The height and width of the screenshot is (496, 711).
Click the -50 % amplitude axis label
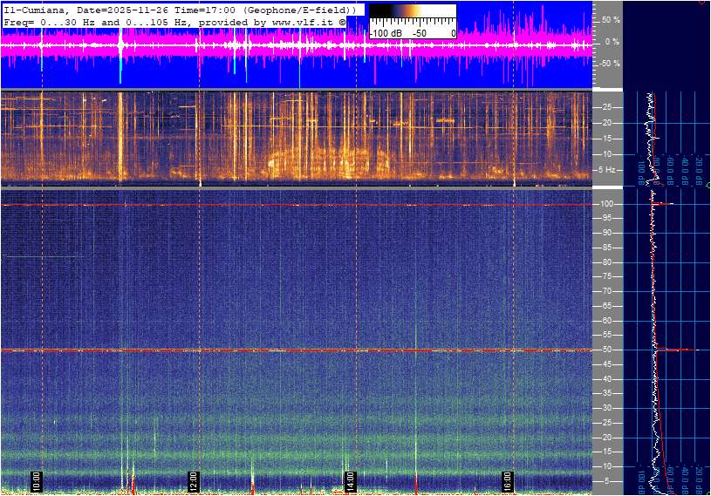click(610, 63)
